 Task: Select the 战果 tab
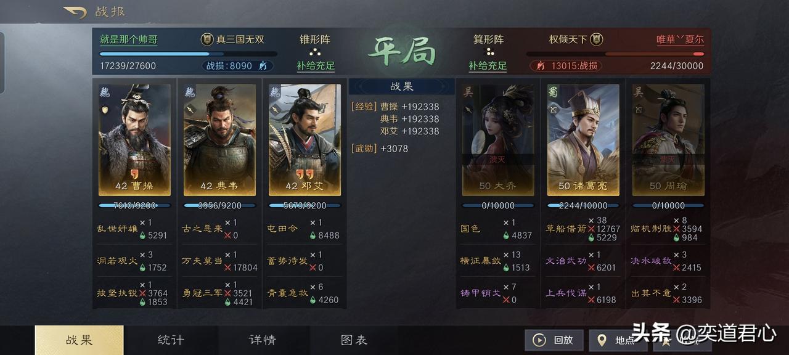coord(79,340)
